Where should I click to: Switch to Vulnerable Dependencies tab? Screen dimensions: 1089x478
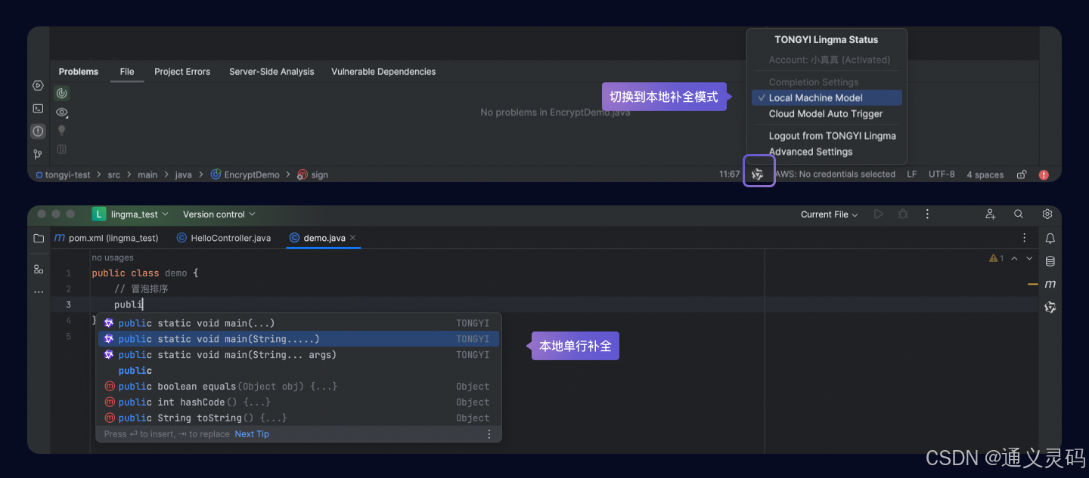click(x=383, y=72)
